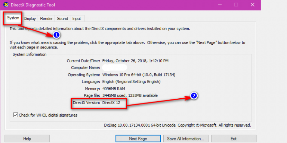
Task: Click the 'Operating System:' label
Action: point(84,75)
